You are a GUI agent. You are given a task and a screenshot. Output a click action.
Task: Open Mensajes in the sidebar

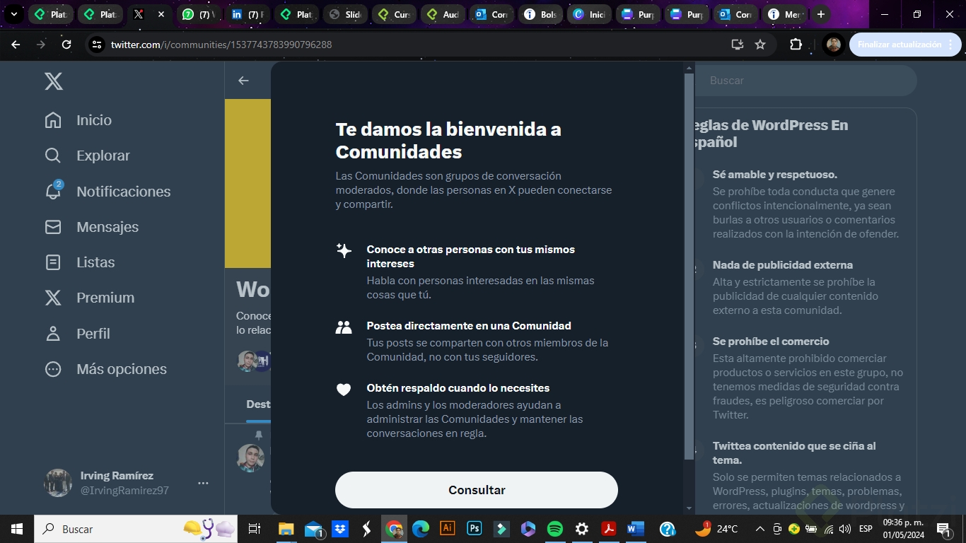(x=92, y=227)
